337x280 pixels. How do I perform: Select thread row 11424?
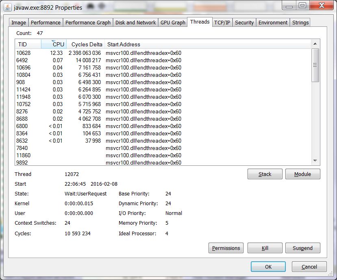(x=163, y=89)
